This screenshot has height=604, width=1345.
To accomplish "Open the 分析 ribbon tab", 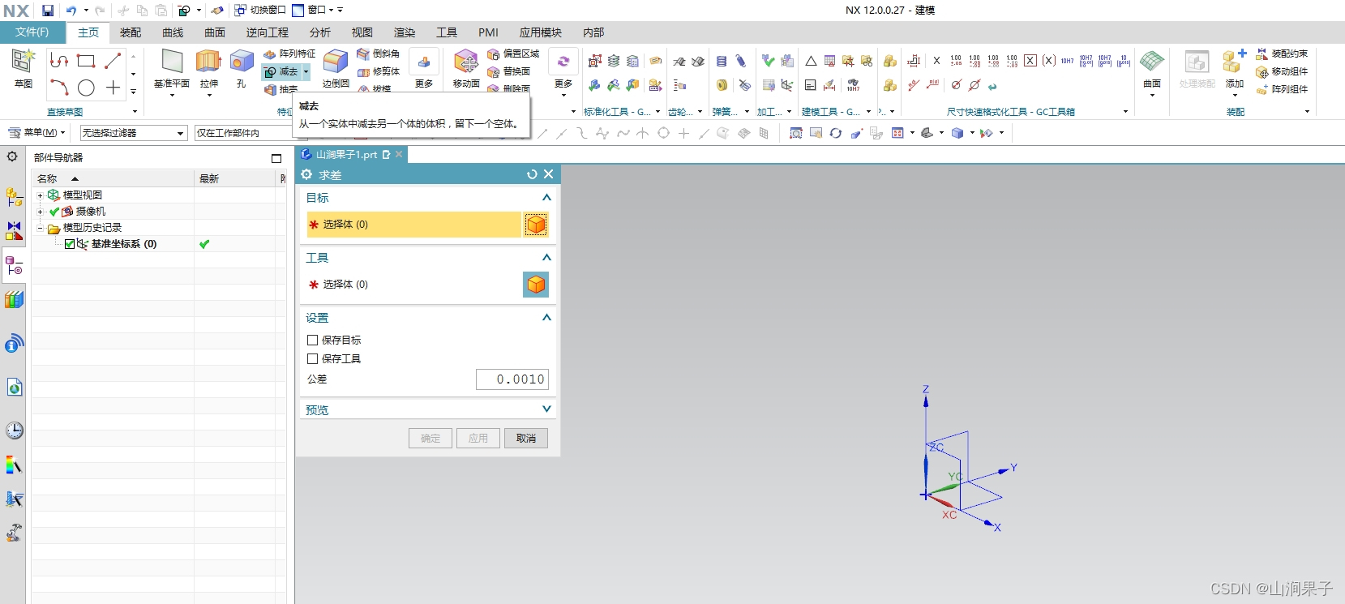I will pos(320,32).
